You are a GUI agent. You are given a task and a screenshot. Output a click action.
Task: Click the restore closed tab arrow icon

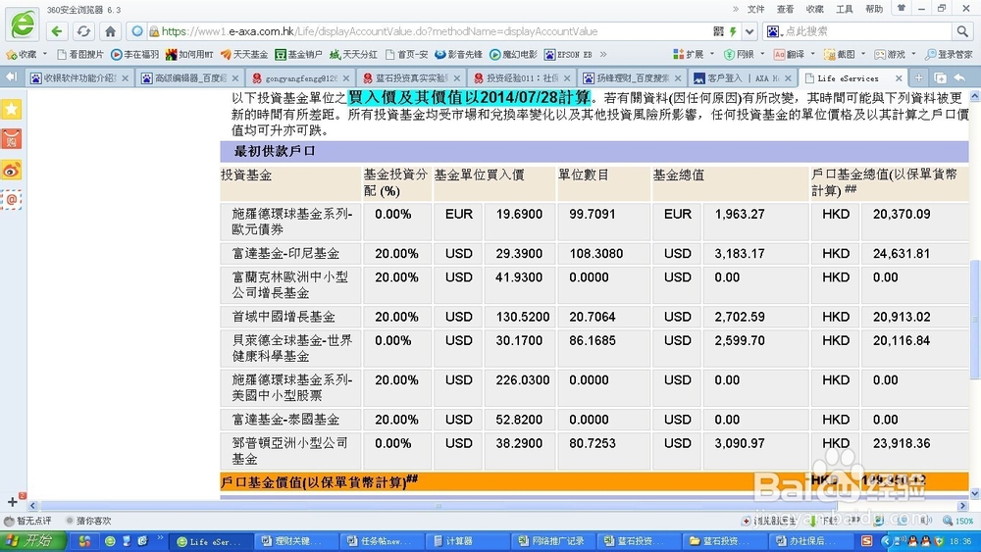(x=959, y=78)
